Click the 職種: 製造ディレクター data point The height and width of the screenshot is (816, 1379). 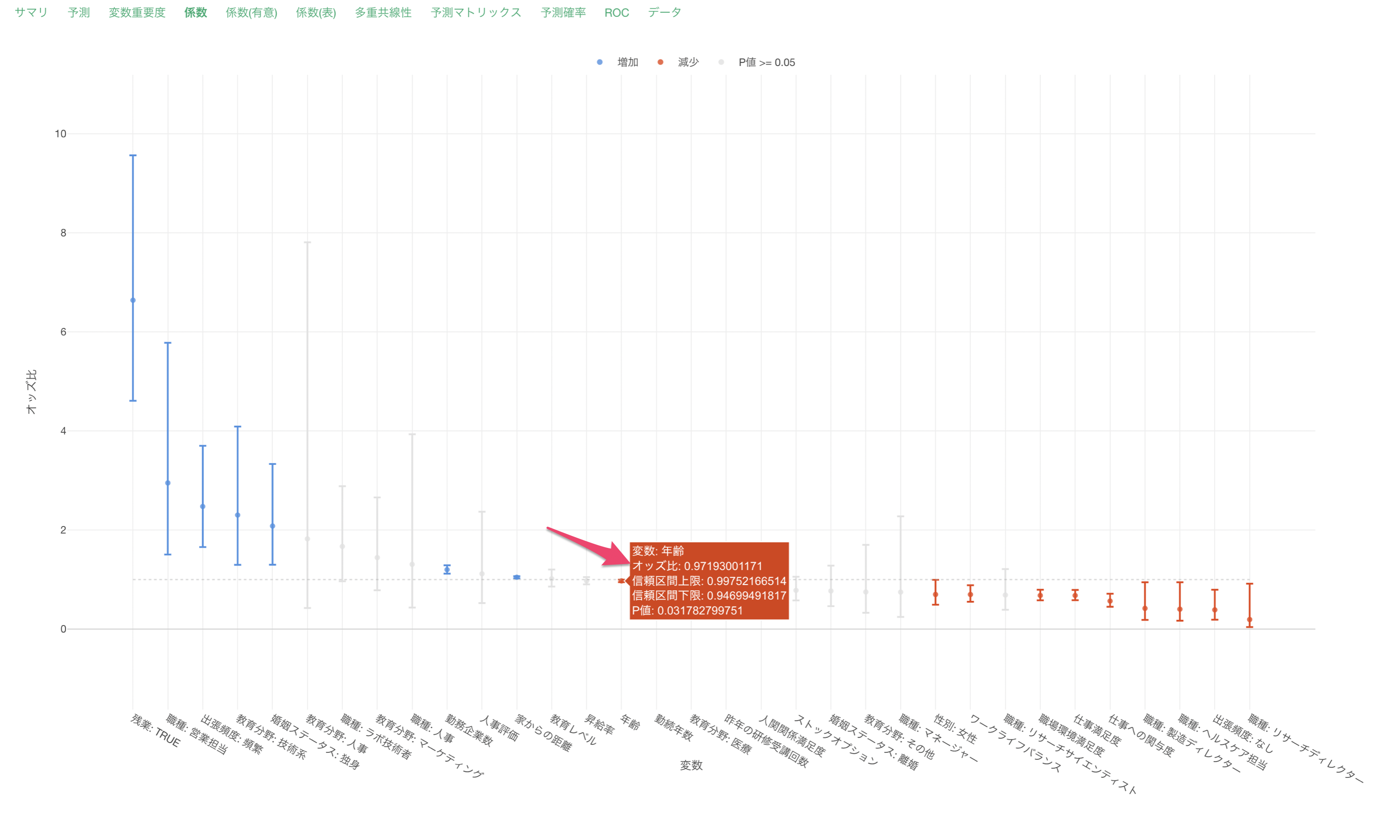click(1145, 609)
